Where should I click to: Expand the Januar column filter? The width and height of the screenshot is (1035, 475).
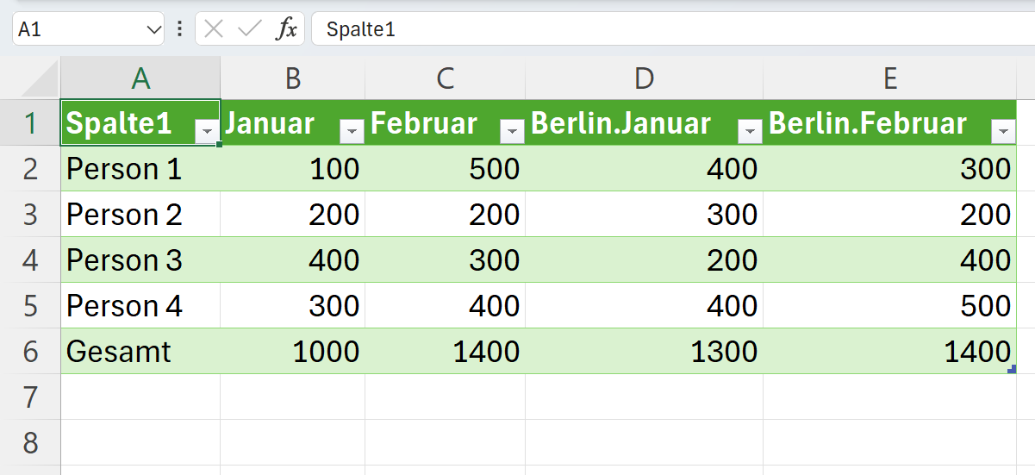click(352, 131)
